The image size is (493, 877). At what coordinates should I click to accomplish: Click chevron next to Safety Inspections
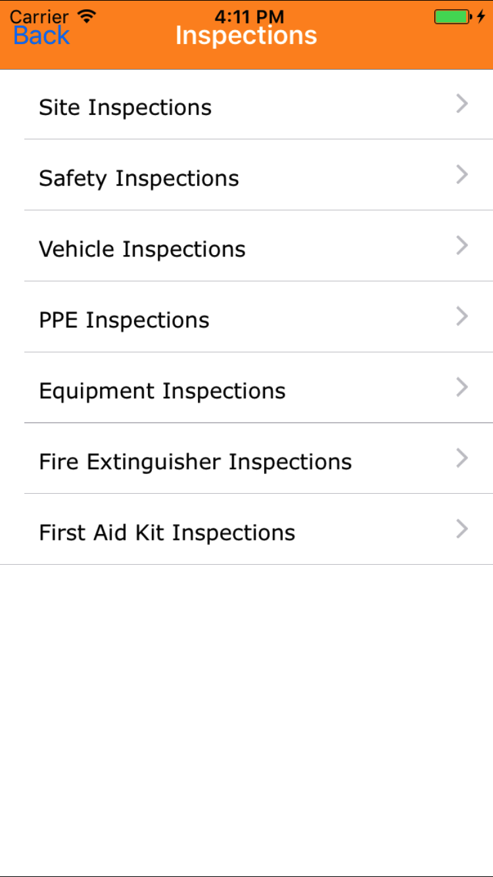[x=462, y=175]
